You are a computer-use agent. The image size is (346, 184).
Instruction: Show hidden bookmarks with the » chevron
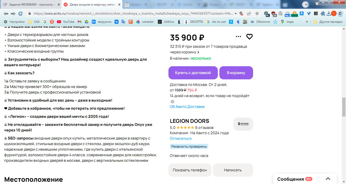point(307,22)
